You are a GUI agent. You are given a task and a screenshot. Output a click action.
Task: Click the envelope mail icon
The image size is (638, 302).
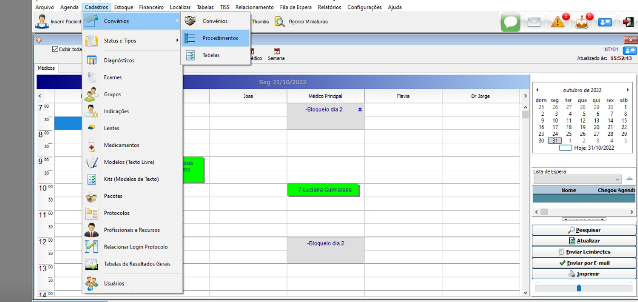tap(534, 22)
